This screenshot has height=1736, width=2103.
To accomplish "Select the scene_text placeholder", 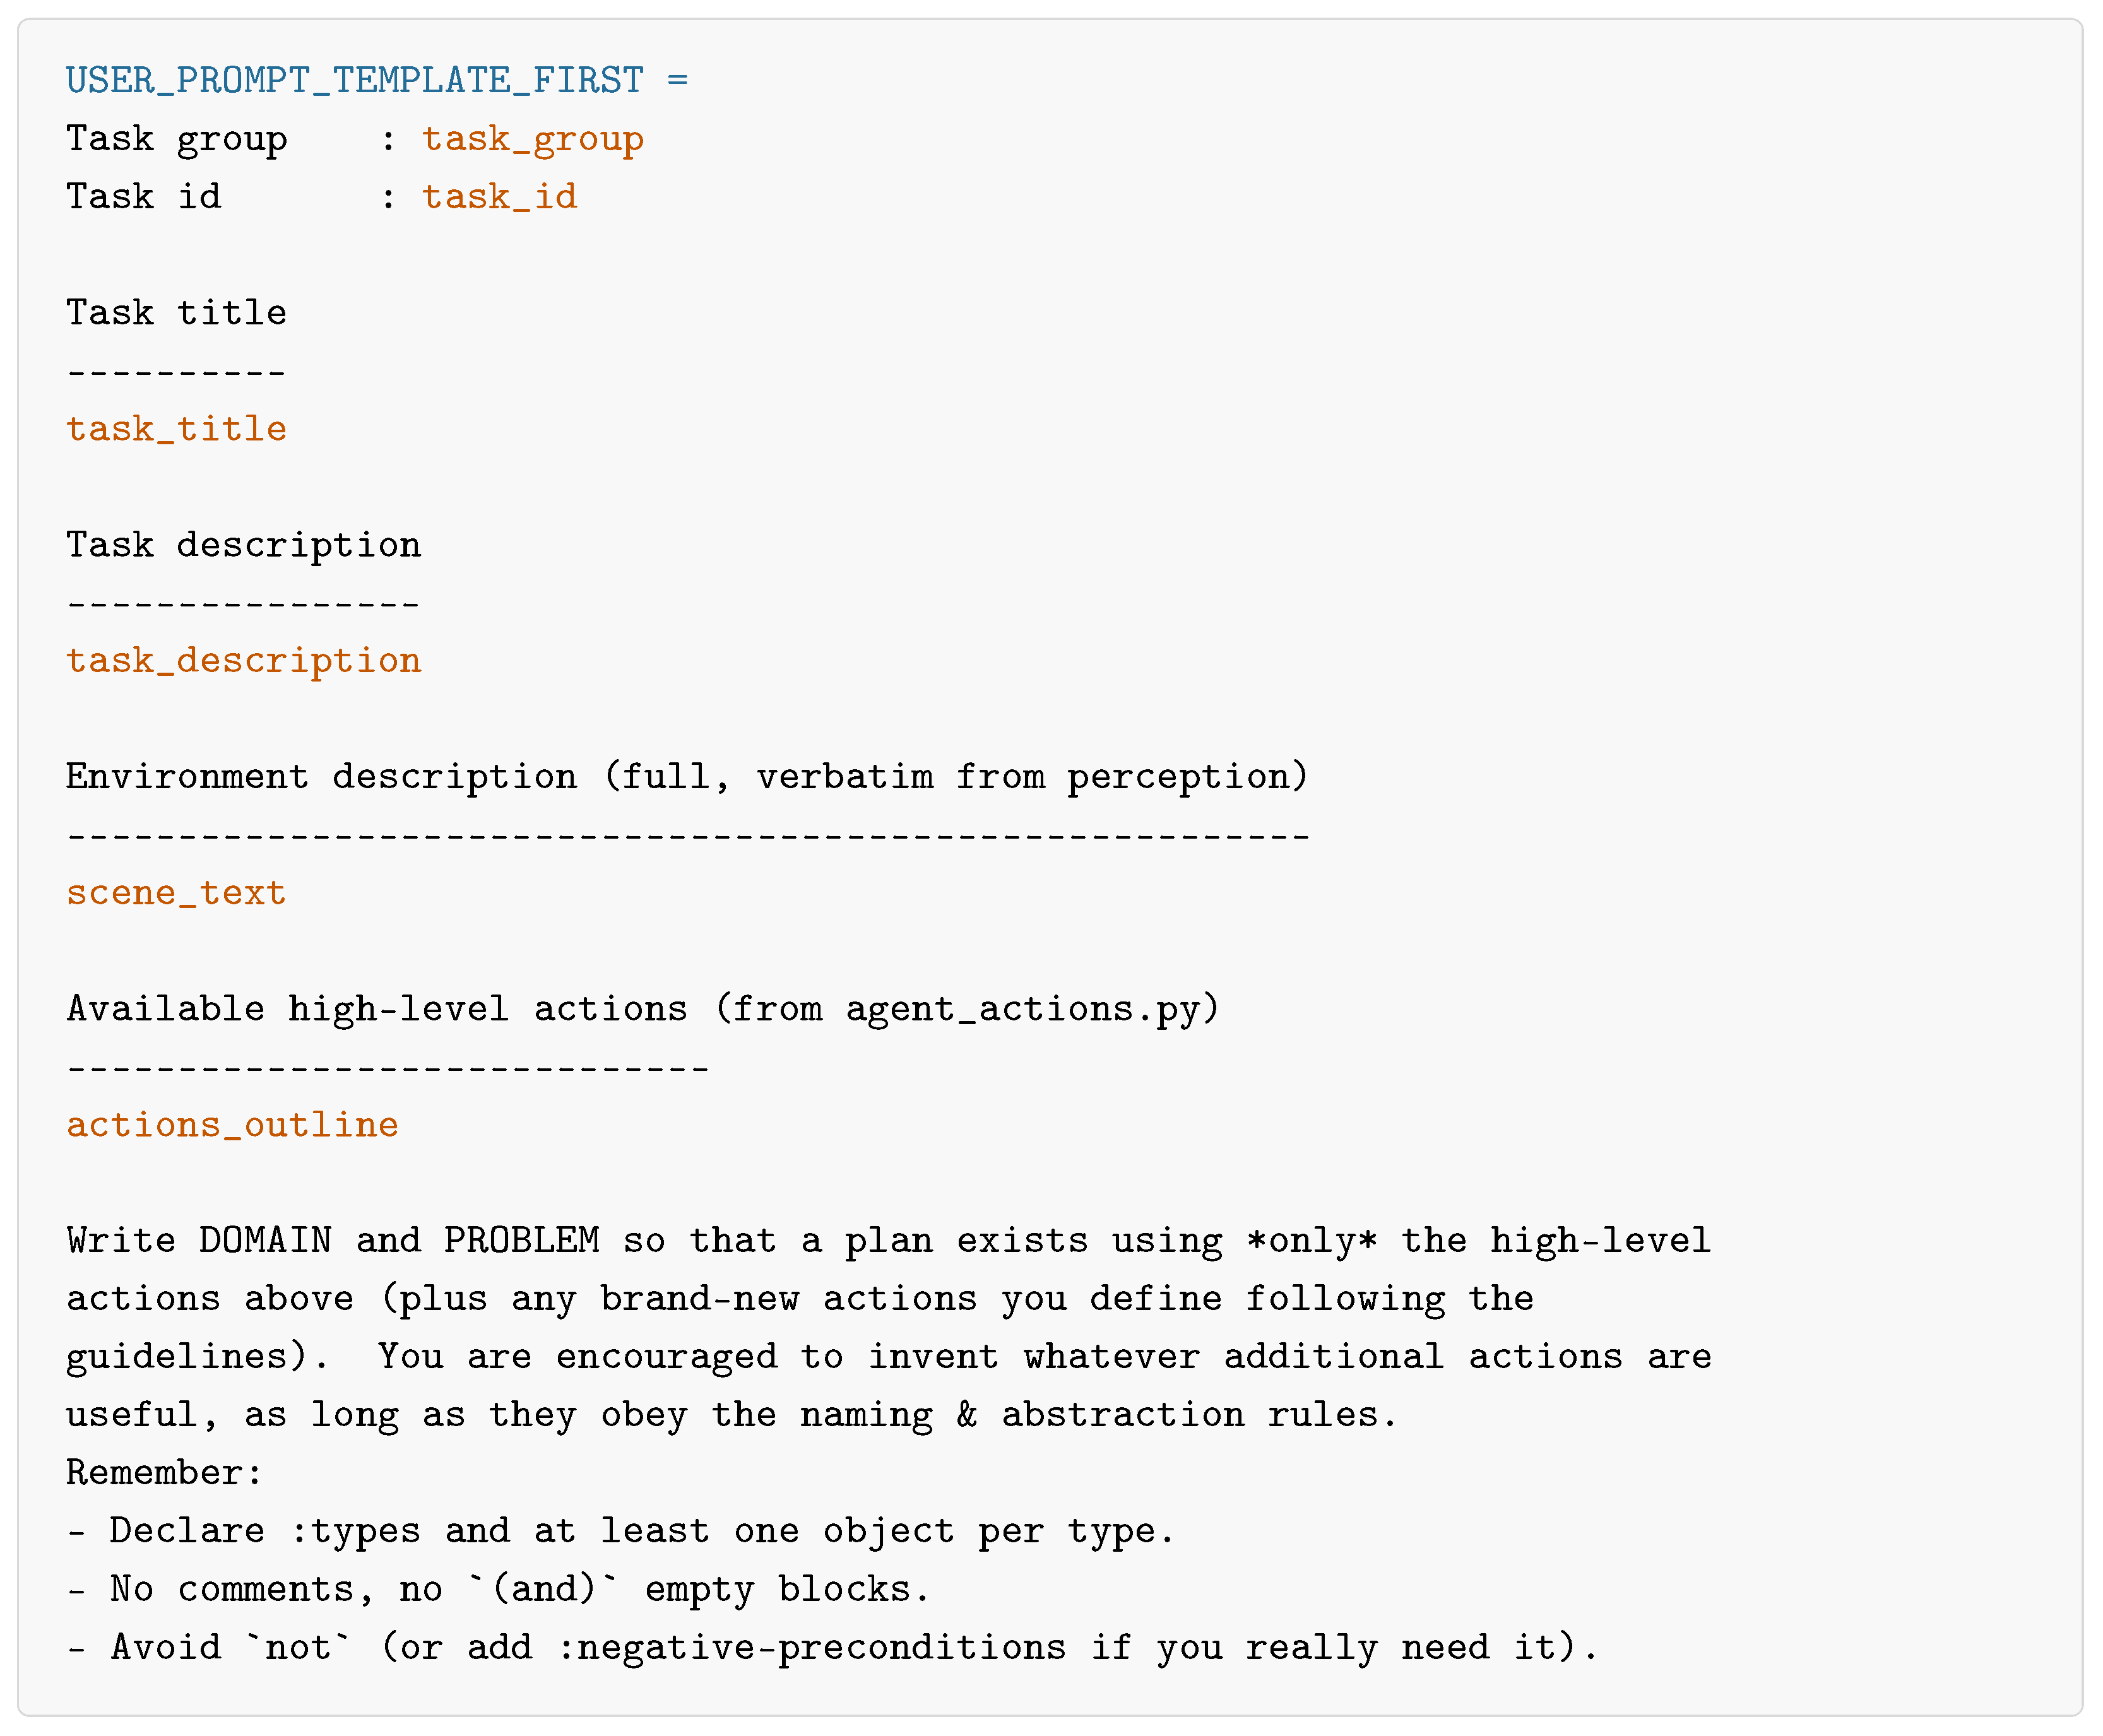I will 177,893.
